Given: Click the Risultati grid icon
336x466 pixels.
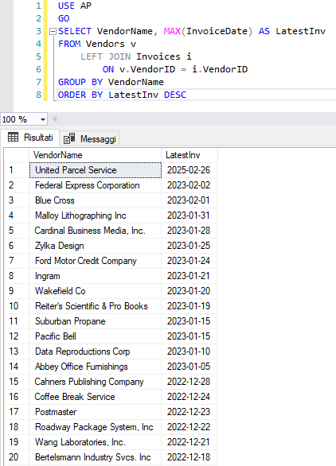Looking at the screenshot, I should (x=13, y=138).
